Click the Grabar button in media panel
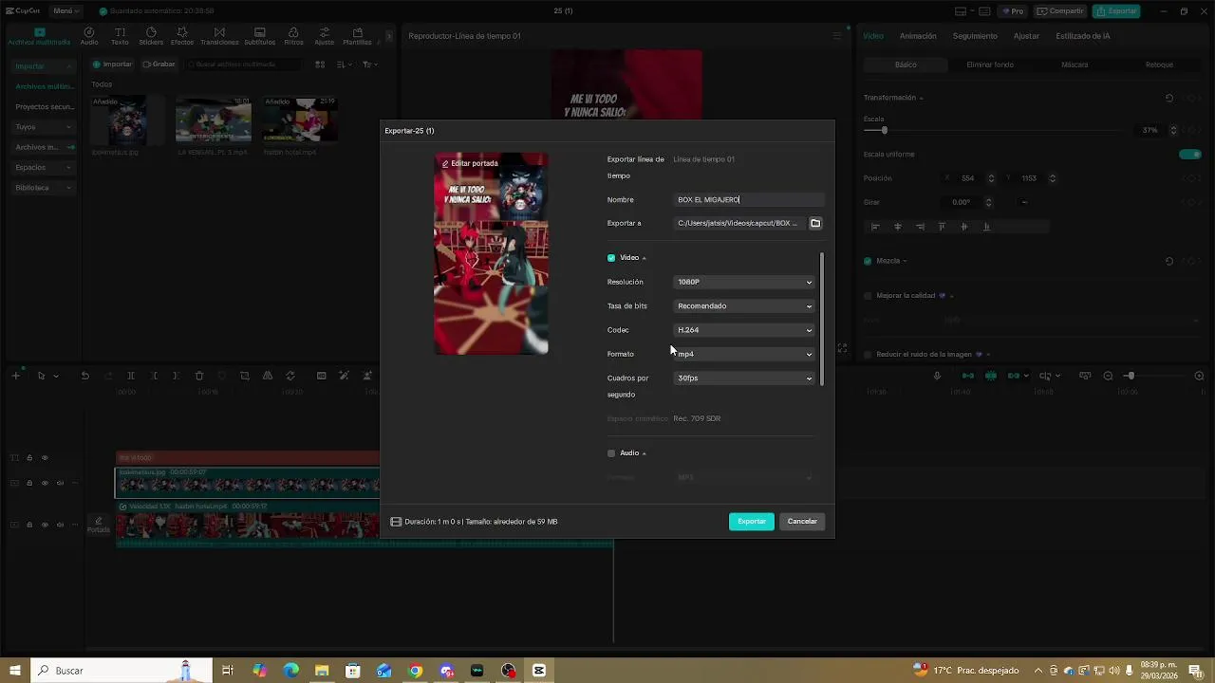Screen dimensions: 1215x683 (159, 65)
